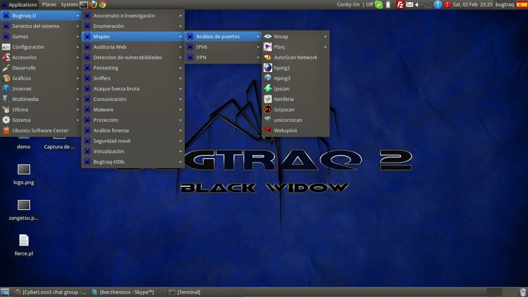The height and width of the screenshot is (297, 528).
Task: Launch AutoScan Network from the menu
Action: 296,57
